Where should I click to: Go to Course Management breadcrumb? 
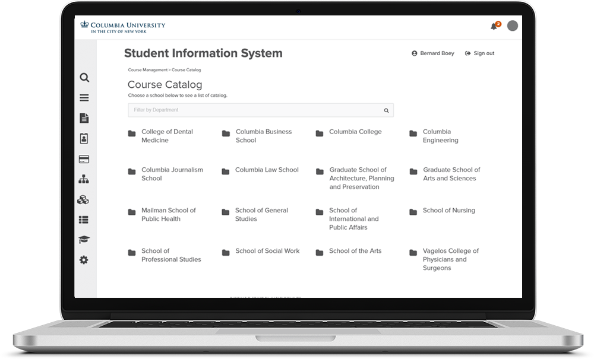coord(148,70)
